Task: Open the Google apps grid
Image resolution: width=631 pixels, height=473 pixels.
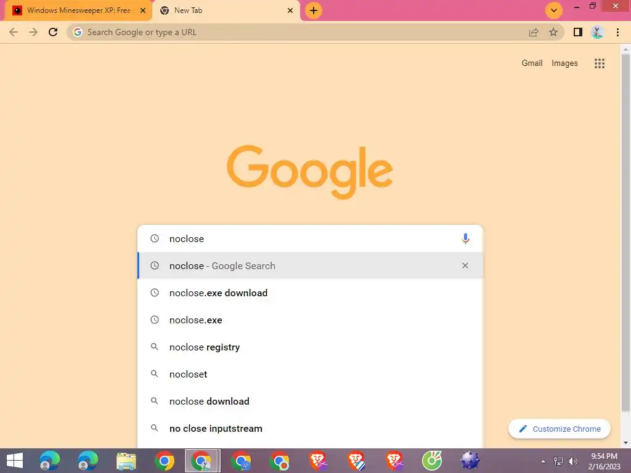Action: (x=599, y=63)
